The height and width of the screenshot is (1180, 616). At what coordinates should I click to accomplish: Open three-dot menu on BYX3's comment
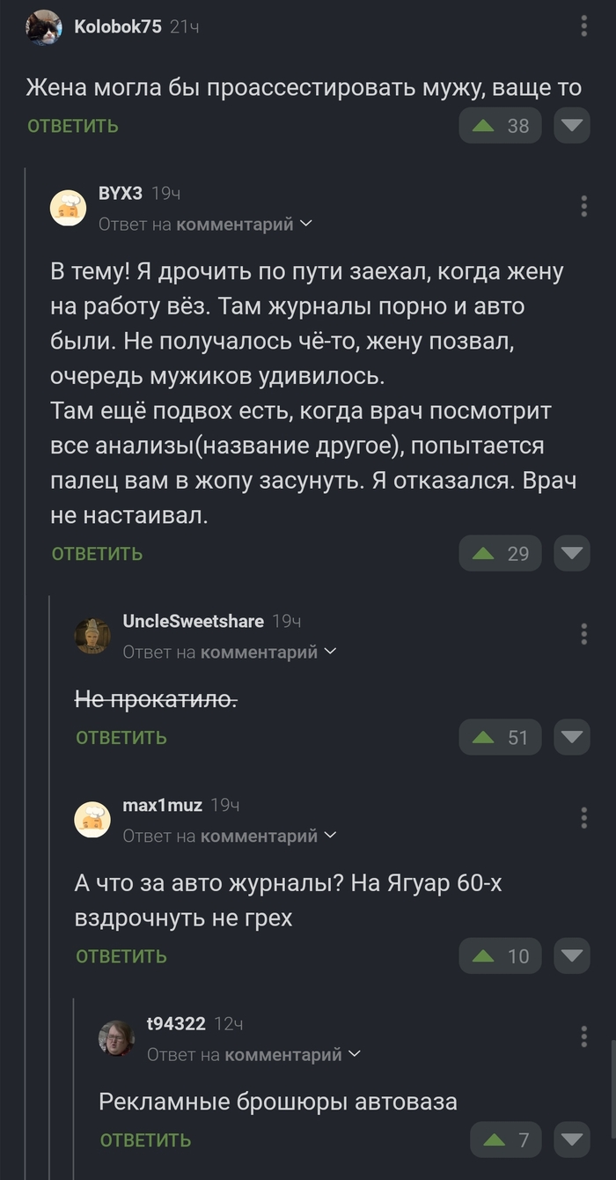click(x=584, y=206)
